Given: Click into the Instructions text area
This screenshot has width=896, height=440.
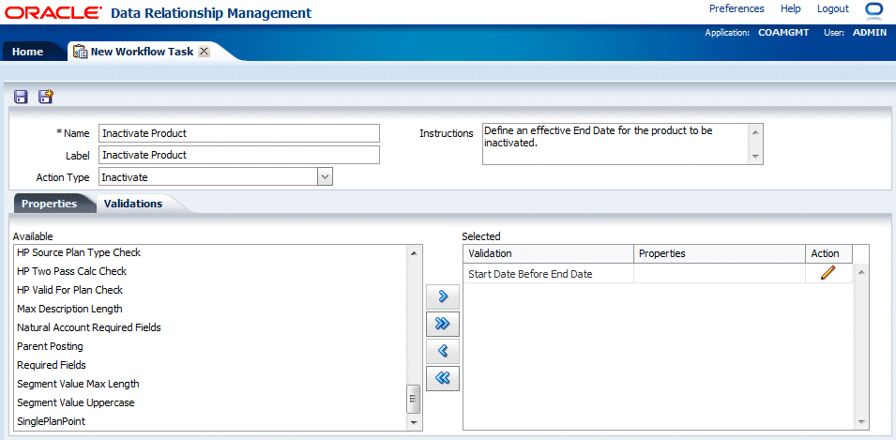Looking at the screenshot, I should (615, 144).
